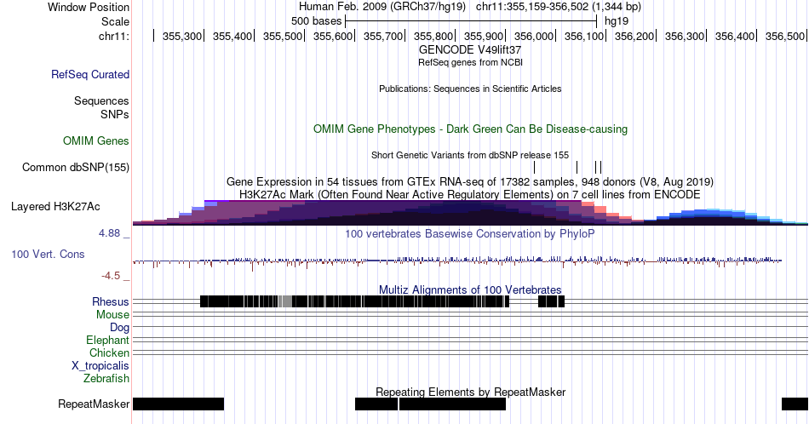Click the 356,400 ruler position
This screenshot has width=809, height=424.
(x=735, y=36)
